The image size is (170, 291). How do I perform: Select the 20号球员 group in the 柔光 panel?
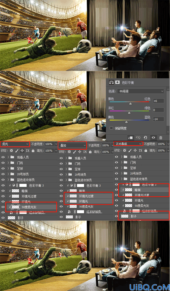28,174
